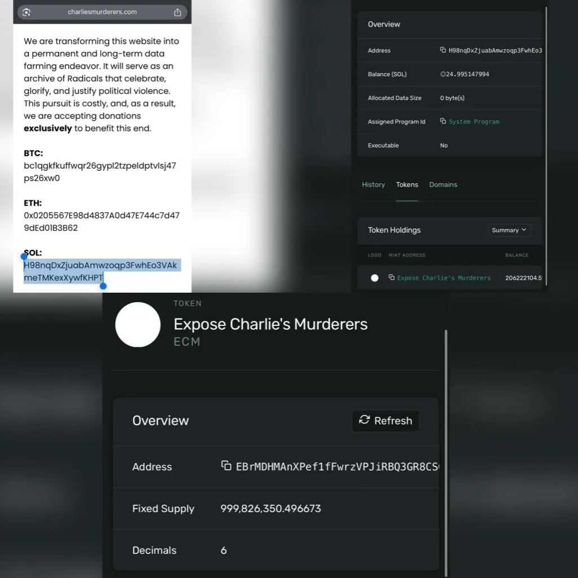This screenshot has width=578, height=578.
Task: Click the Fixed Supply value 999,826,350.496673
Action: (270, 509)
